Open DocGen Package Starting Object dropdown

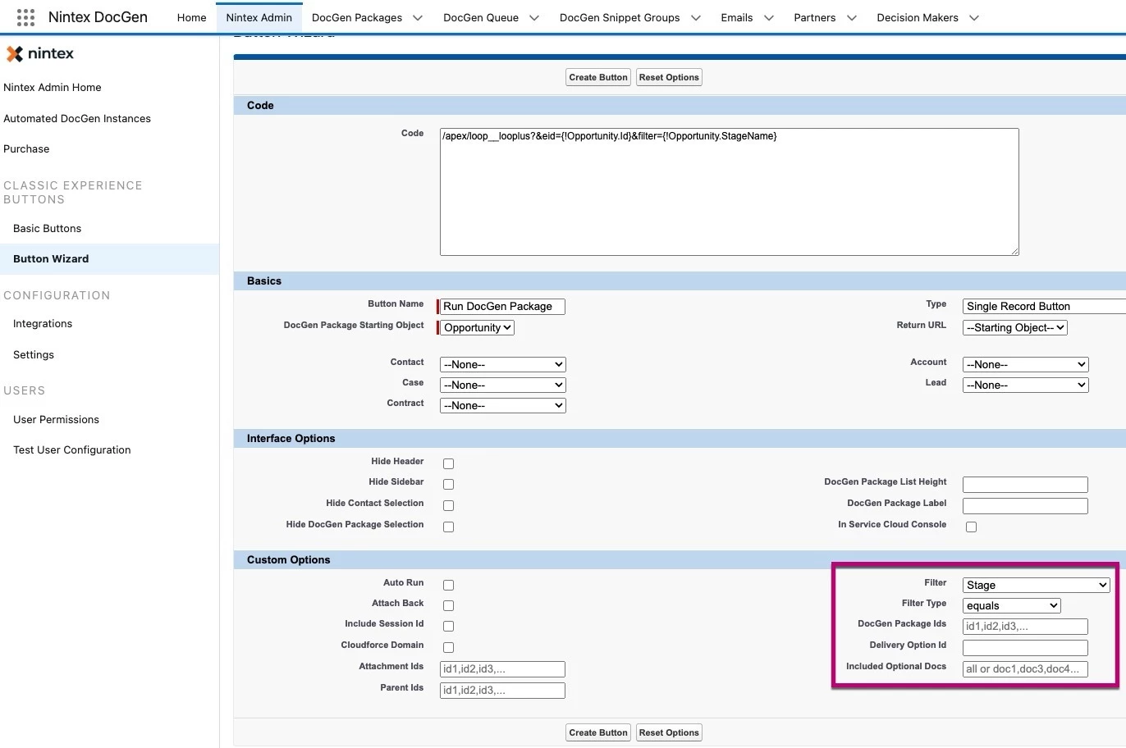pos(477,327)
